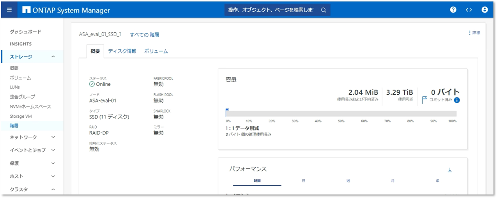Switch to the 概要 tab
Screen dimensions: 497x198
[x=95, y=51]
